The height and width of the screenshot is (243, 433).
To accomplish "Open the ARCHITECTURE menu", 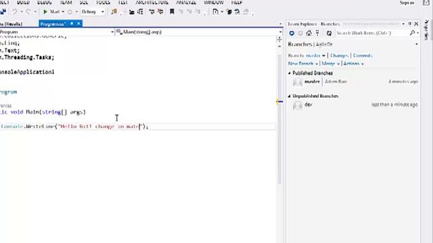I will (x=152, y=3).
